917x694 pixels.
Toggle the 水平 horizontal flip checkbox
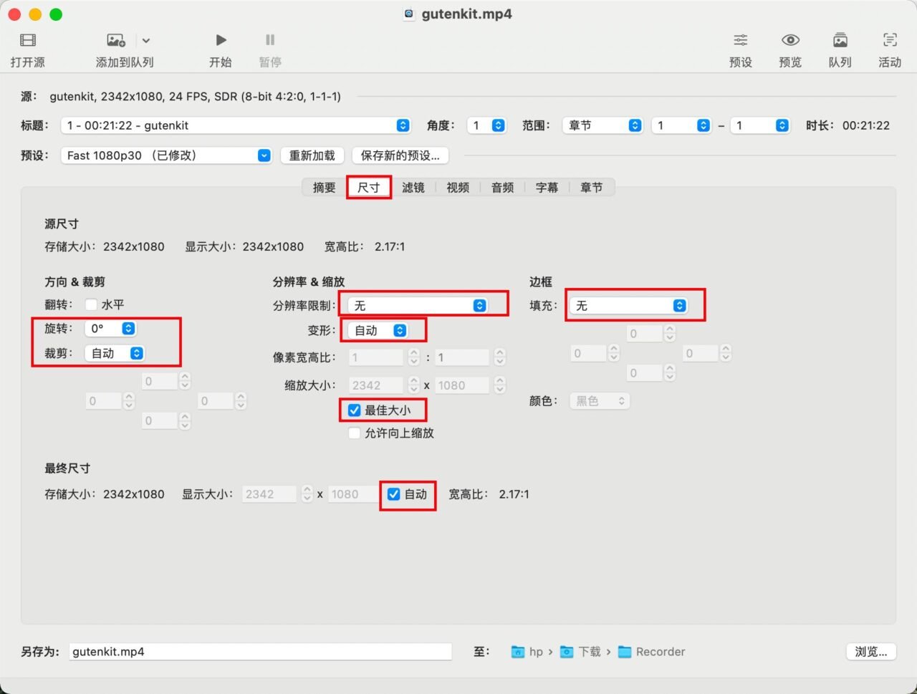click(91, 304)
